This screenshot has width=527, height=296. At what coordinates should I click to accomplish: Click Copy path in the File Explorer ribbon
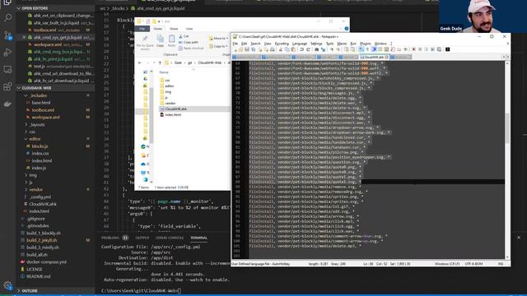tap(189, 42)
